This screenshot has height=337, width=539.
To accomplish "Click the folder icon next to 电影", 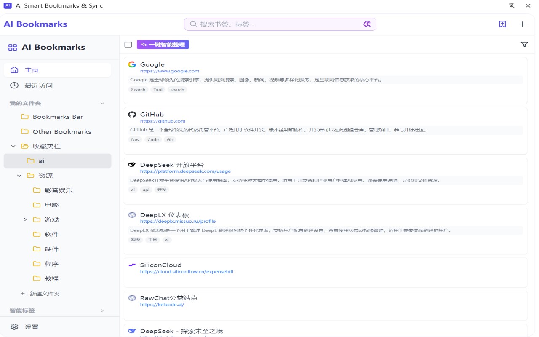I will [37, 205].
